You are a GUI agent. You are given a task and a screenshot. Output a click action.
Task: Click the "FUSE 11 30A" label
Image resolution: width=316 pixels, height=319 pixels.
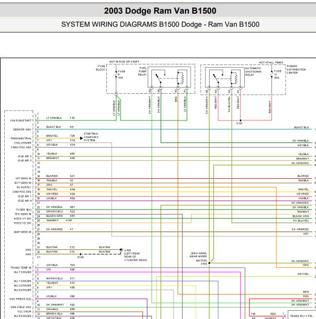[x=278, y=74]
